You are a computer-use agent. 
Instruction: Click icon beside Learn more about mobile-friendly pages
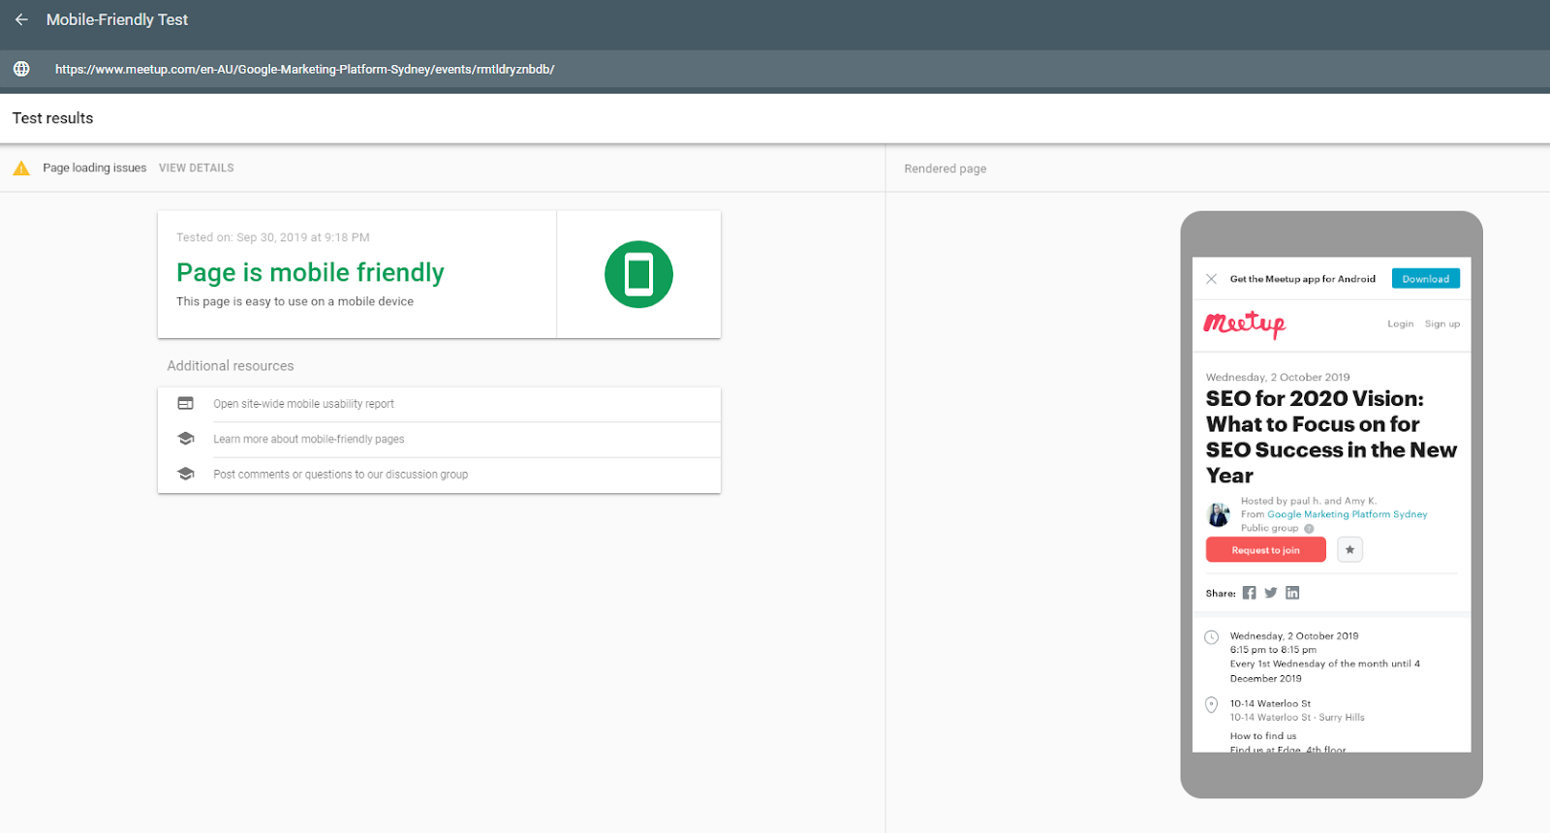186,439
